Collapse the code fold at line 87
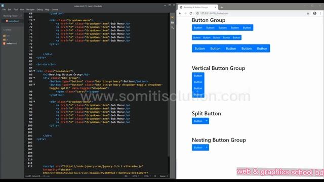Viewport: 324px width, 182px height. 34,78
